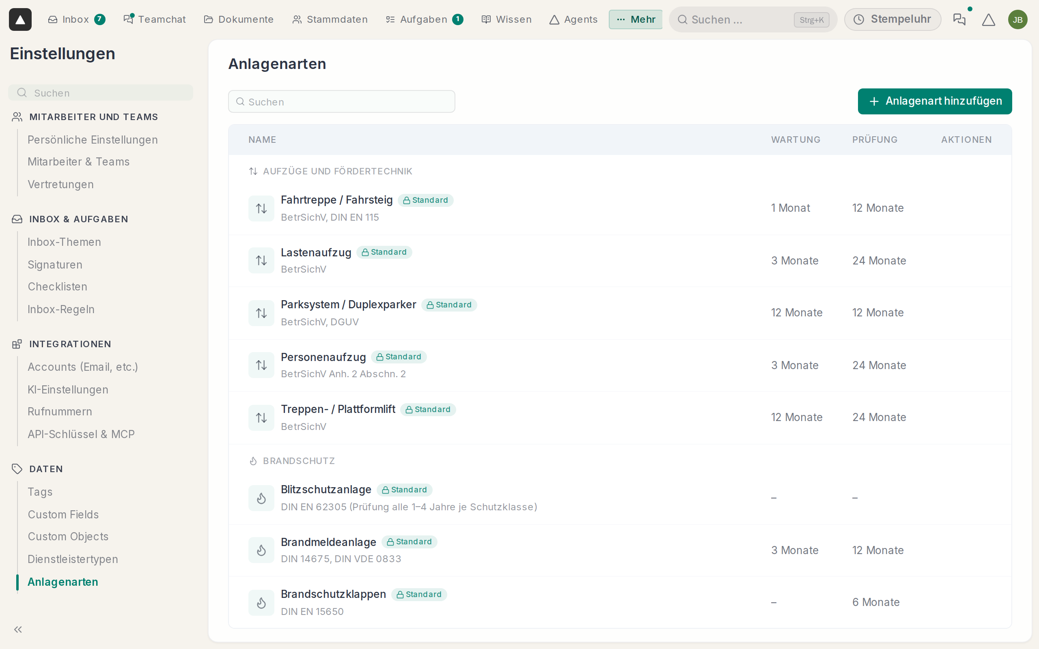The image size is (1039, 649).
Task: Open Custom Fields settings
Action: coord(63,515)
